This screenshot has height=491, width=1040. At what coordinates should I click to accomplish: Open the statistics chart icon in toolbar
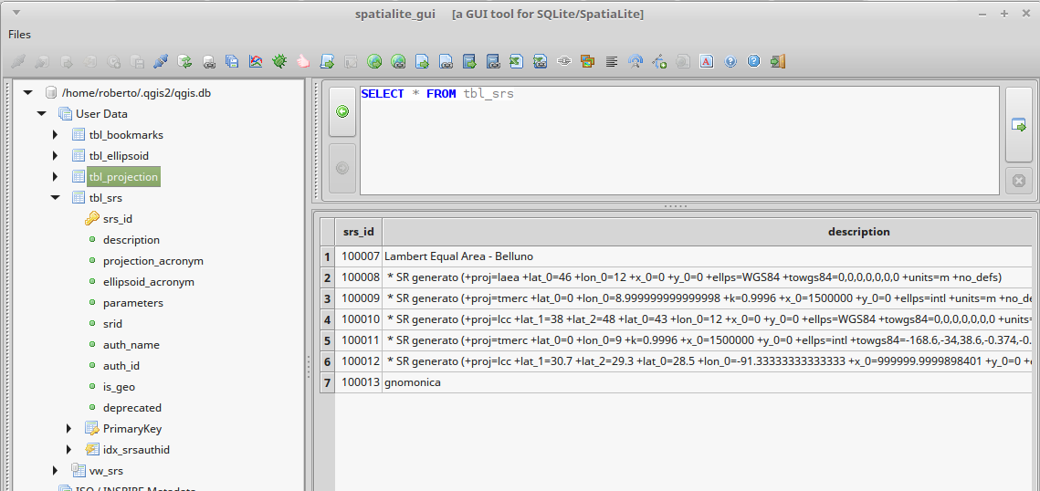(x=256, y=62)
